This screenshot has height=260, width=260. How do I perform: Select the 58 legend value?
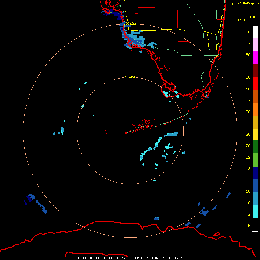tap(248, 55)
